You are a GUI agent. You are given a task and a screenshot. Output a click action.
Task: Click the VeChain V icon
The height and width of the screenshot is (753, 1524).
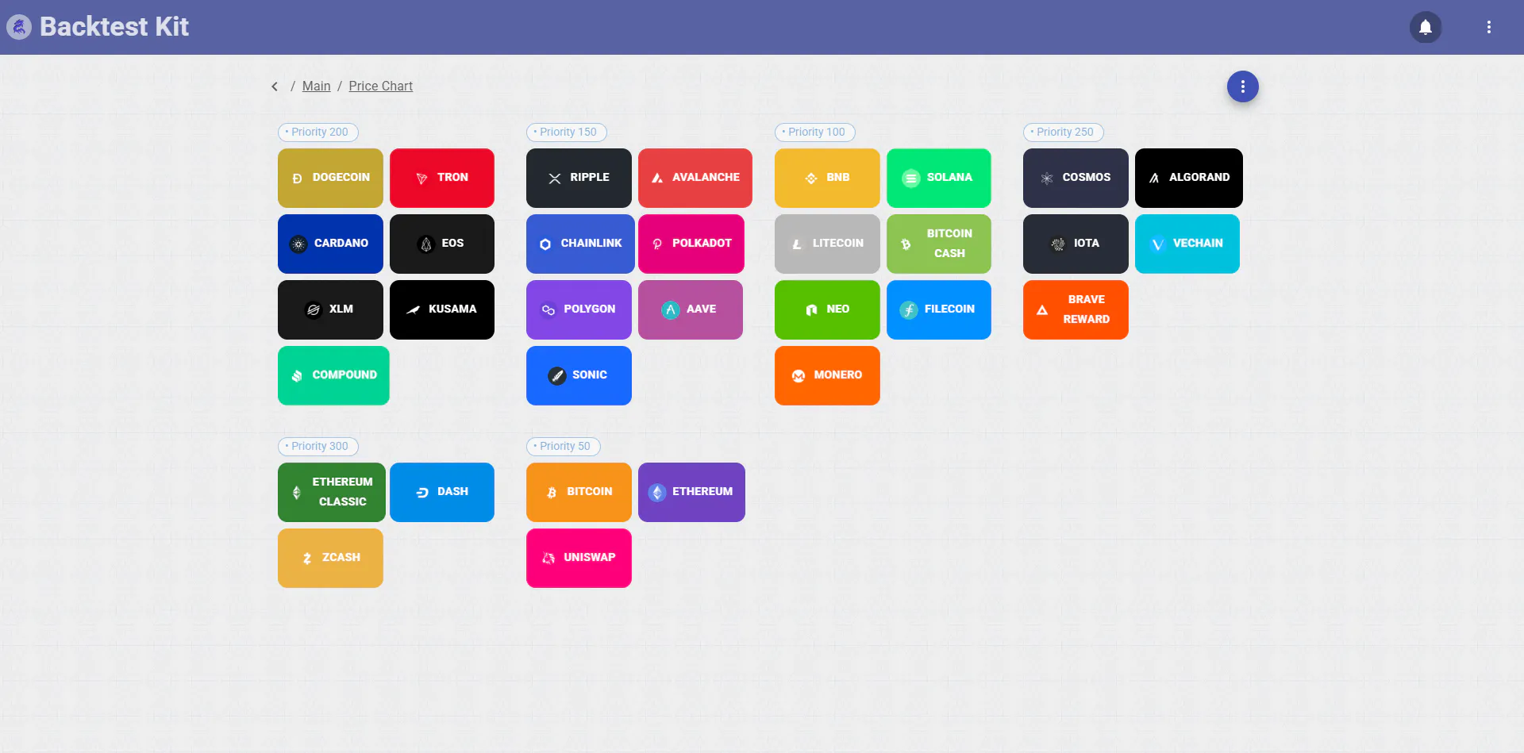pos(1158,244)
